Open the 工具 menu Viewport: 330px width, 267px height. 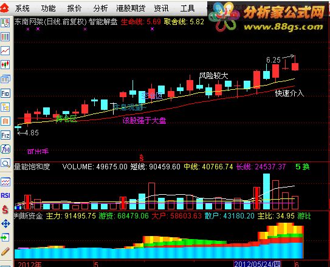tap(187, 8)
